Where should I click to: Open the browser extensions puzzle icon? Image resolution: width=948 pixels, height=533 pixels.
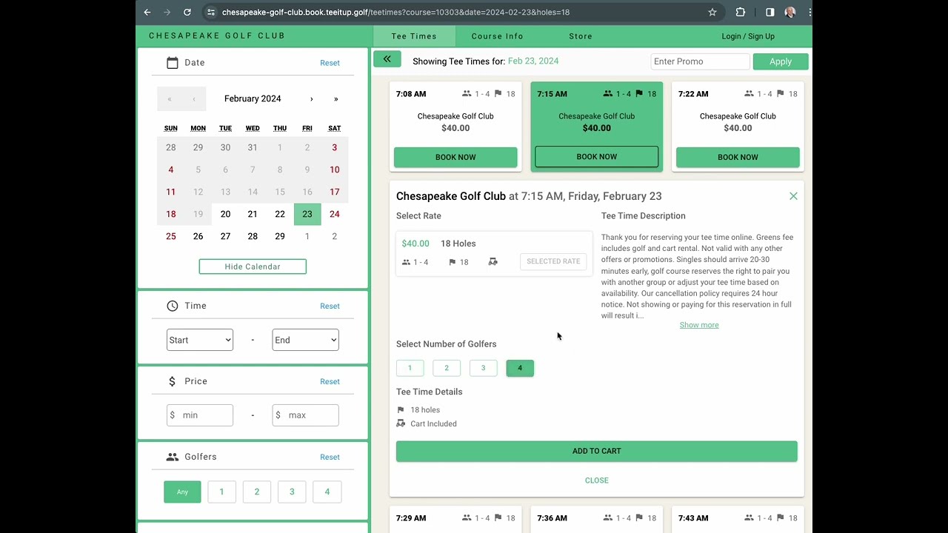(x=741, y=12)
